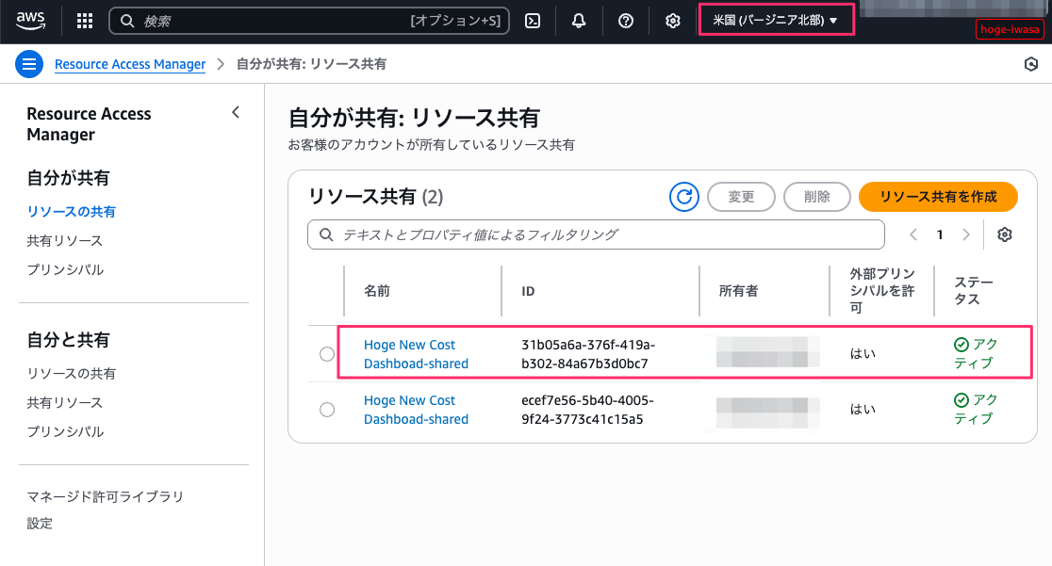Click the 削除 button
Viewport: 1052px width, 566px height.
tap(816, 197)
